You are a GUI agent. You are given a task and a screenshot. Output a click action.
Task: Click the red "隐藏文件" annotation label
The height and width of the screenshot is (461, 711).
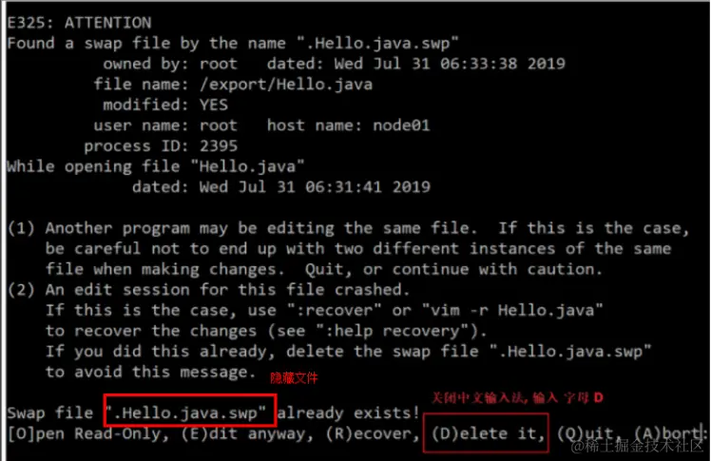tap(294, 378)
